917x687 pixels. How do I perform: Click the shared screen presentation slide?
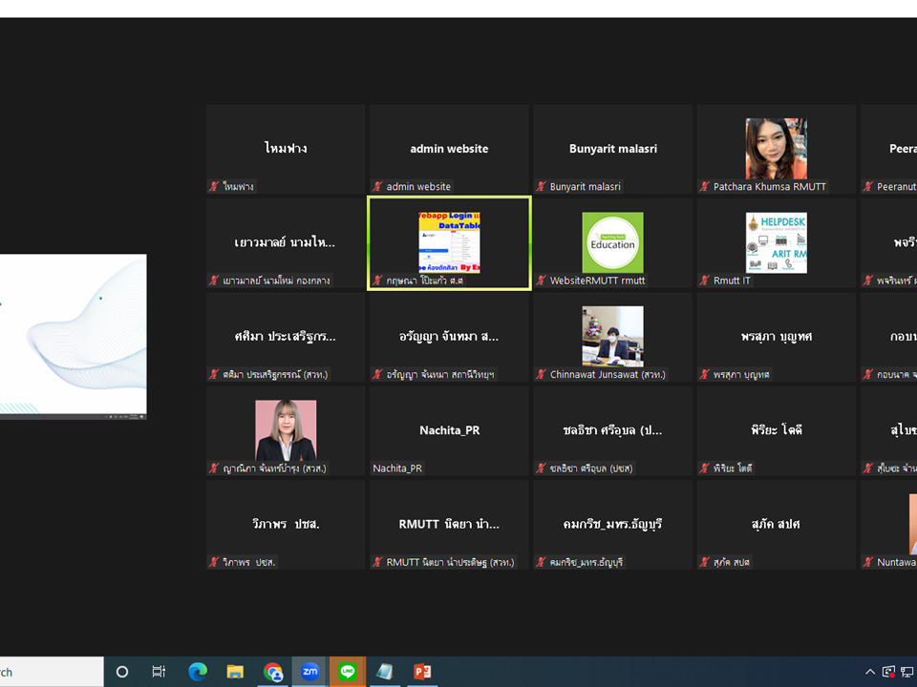coord(74,335)
